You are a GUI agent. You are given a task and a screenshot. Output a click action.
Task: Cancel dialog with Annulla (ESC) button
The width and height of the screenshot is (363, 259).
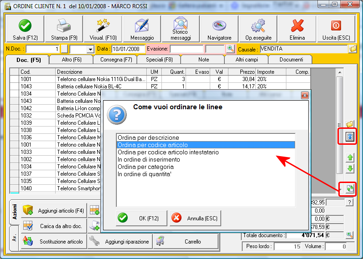[x=195, y=218]
